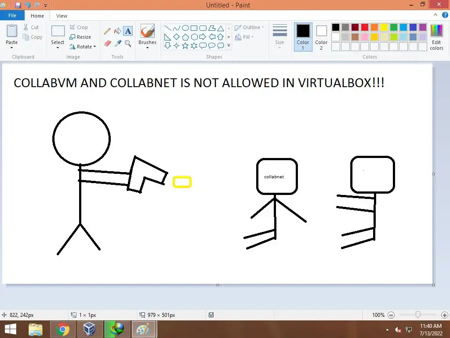450x338 pixels.
Task: Click the Paste clipboard button
Action: coord(12,31)
